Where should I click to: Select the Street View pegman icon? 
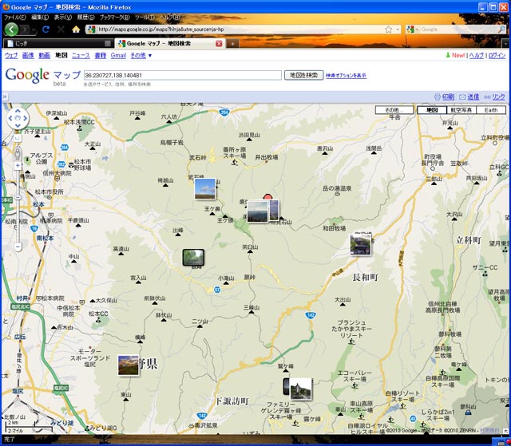tap(18, 153)
